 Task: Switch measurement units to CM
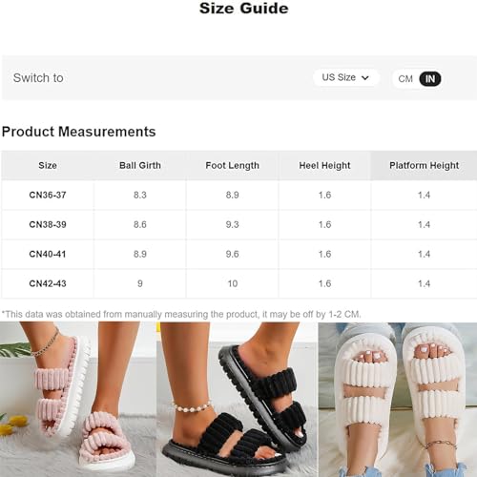(x=405, y=78)
